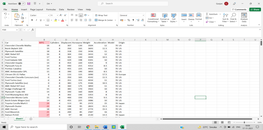Switch to the Insert tab
Viewport: 263px width, 130px height.
pos(24,9)
